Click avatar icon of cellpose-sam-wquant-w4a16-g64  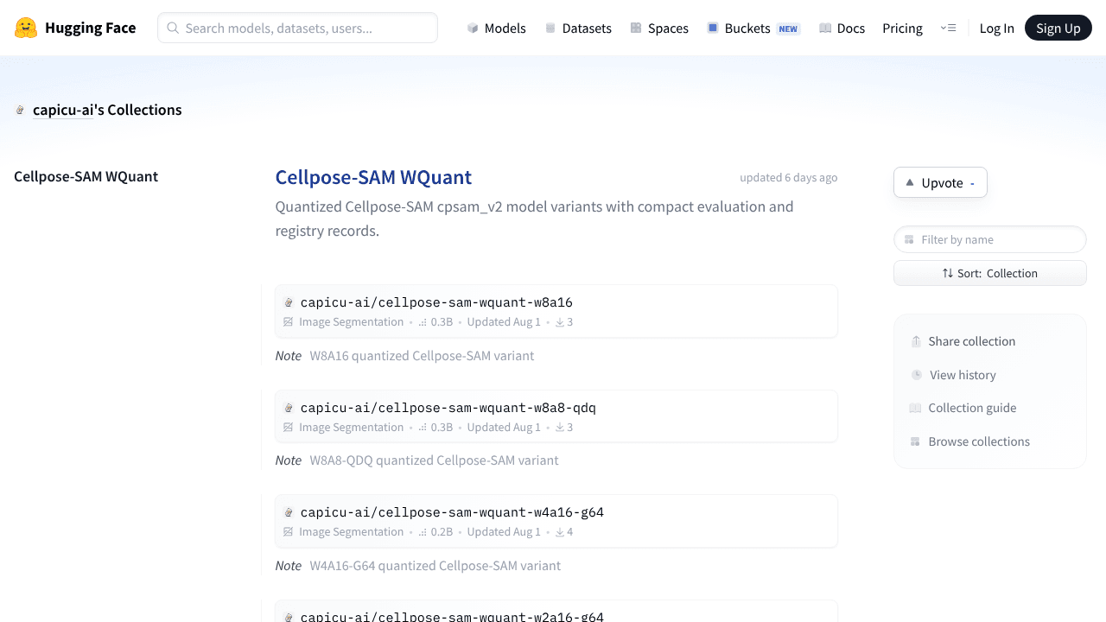[289, 512]
